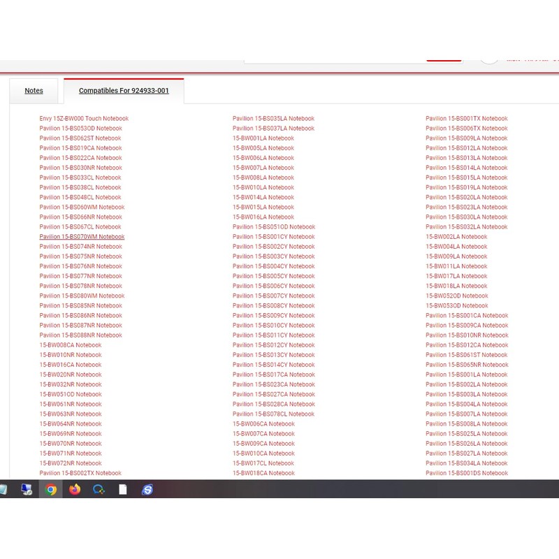Image resolution: width=559 pixels, height=559 pixels.
Task: Launch Firefox from the taskbar
Action: [75, 489]
